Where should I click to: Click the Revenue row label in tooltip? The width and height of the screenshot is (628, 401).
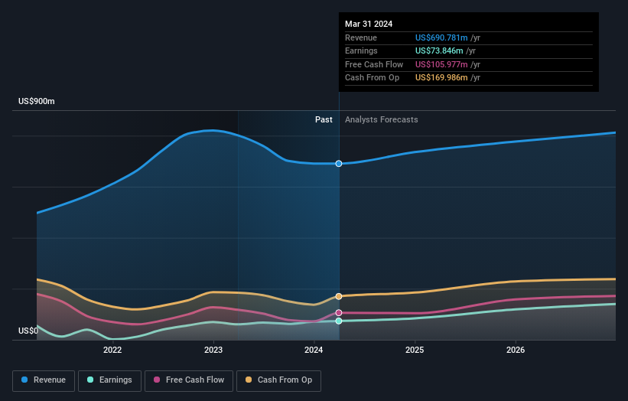click(361, 37)
